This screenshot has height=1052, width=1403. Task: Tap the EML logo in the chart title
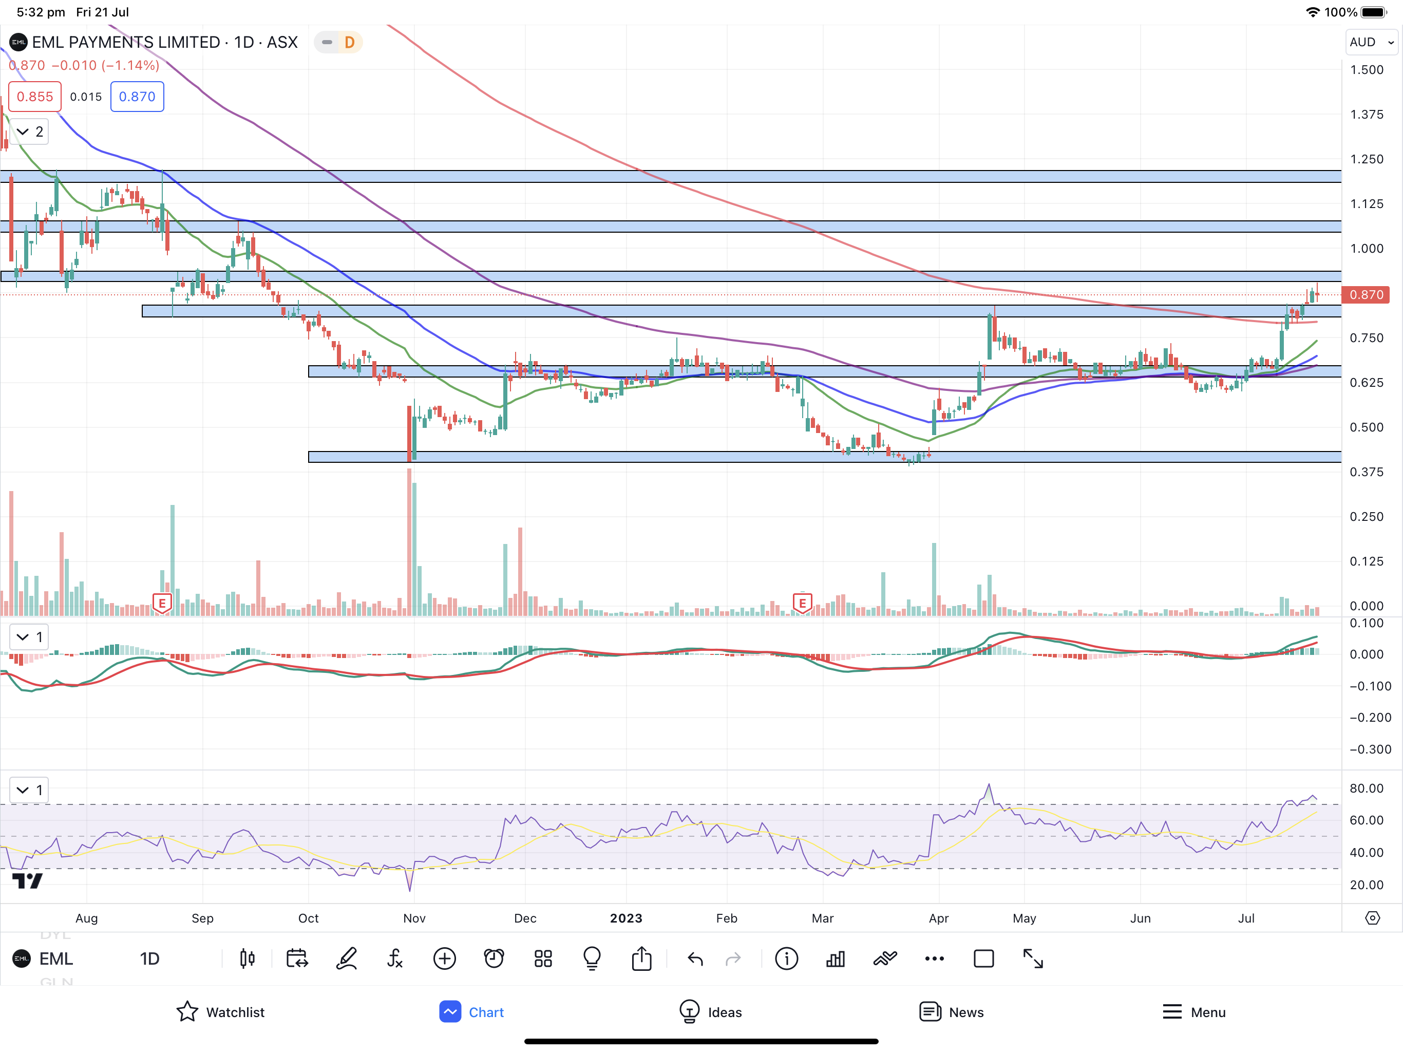[18, 43]
